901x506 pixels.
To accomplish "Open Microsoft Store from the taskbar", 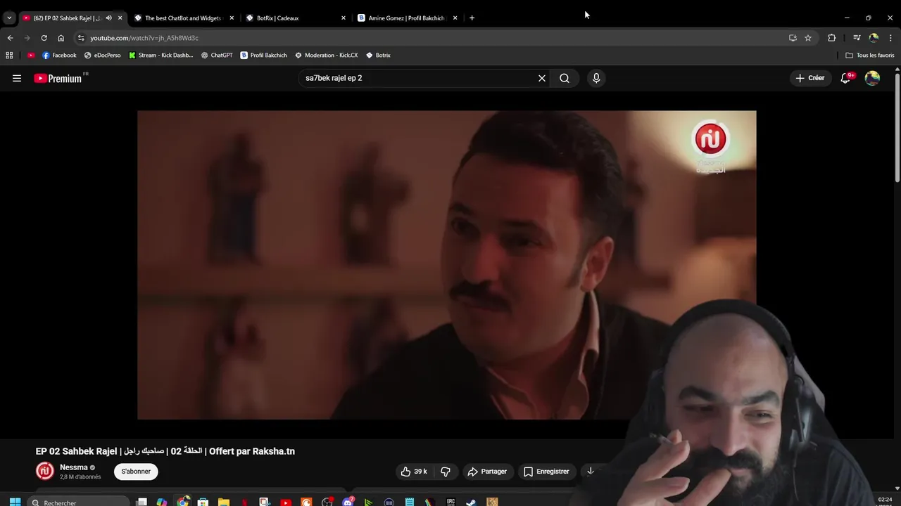I will click(x=203, y=502).
